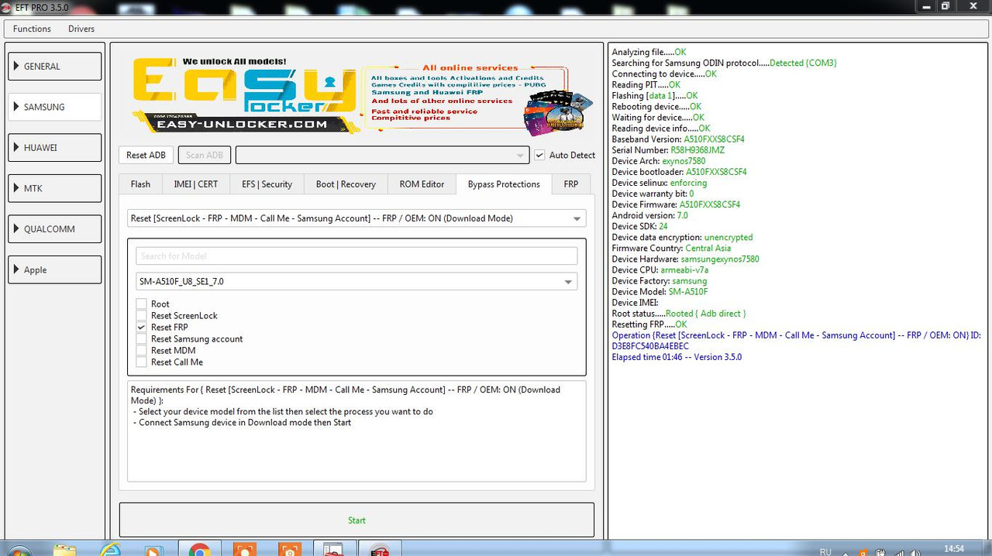The width and height of the screenshot is (992, 556).
Task: Switch to the IMEI | CERT tab
Action: tap(197, 184)
